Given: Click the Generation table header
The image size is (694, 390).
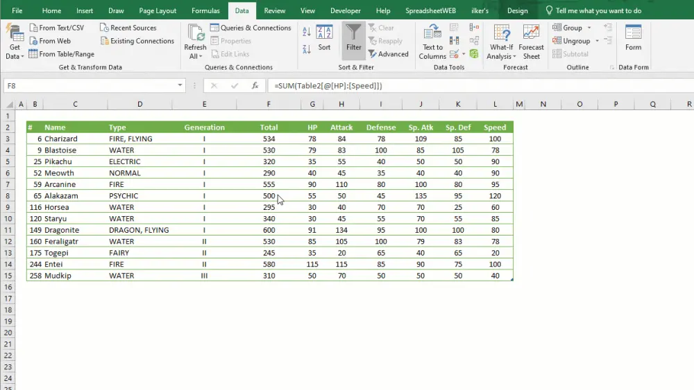Looking at the screenshot, I should pos(205,127).
